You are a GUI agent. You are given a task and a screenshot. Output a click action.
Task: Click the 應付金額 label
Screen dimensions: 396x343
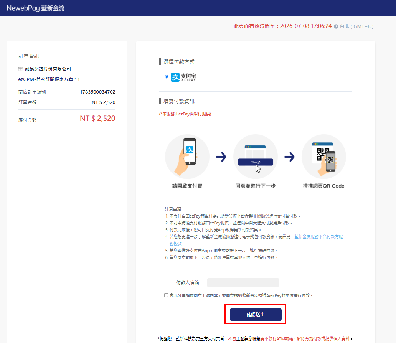click(28, 120)
